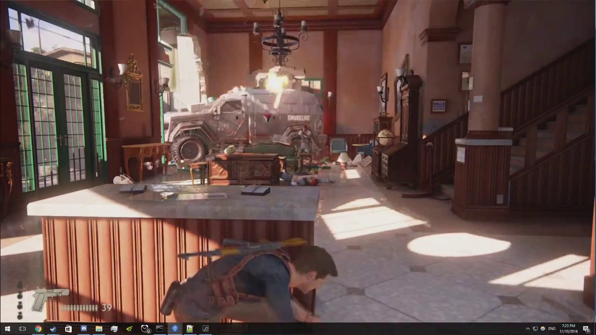The height and width of the screenshot is (335, 596).
Task: Click the ammo bar next to 39
Action: click(80, 308)
